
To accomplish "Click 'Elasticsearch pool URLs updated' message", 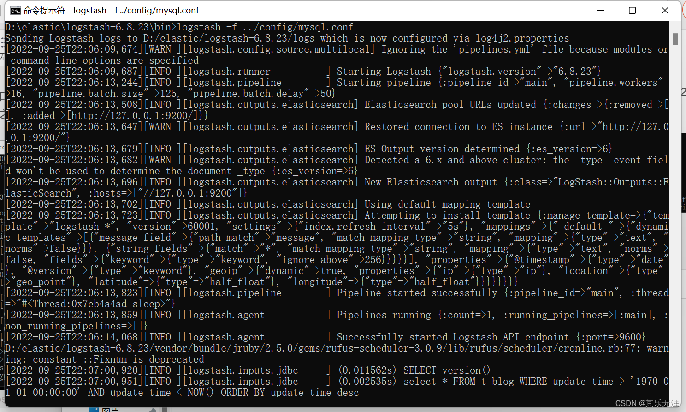I will tap(450, 105).
